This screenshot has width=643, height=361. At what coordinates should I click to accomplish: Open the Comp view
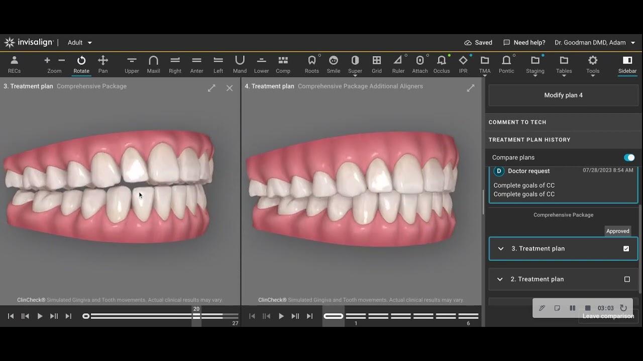(x=283, y=64)
